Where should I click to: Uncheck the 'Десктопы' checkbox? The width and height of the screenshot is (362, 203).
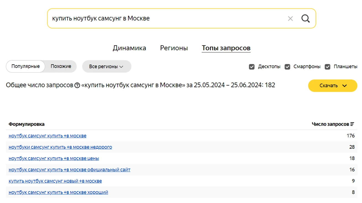pyautogui.click(x=252, y=67)
